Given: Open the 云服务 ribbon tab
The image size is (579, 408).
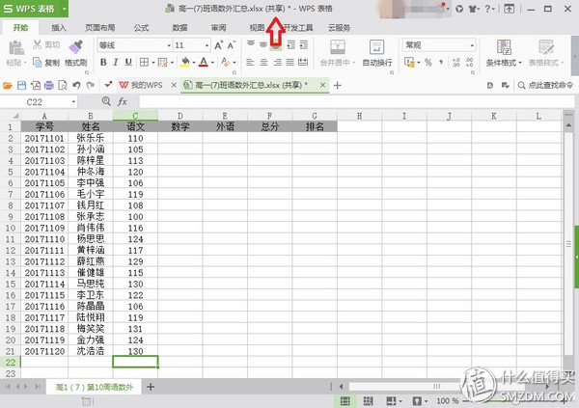Looking at the screenshot, I should (339, 28).
